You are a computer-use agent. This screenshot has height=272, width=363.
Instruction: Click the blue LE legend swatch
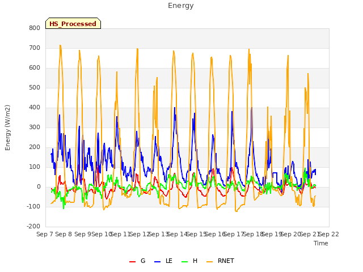coord(158,262)
